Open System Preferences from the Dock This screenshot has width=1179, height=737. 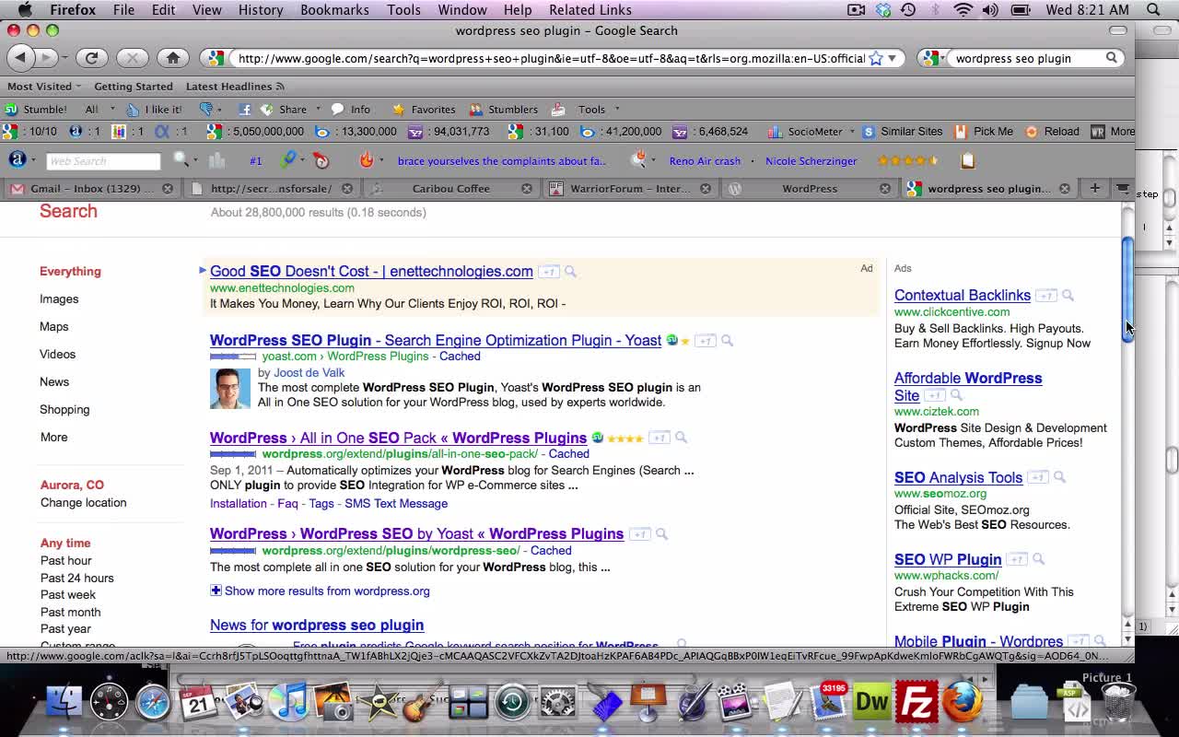tap(557, 703)
